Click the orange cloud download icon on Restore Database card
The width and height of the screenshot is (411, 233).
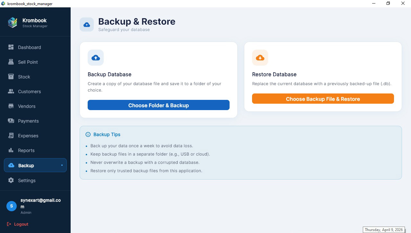(260, 58)
